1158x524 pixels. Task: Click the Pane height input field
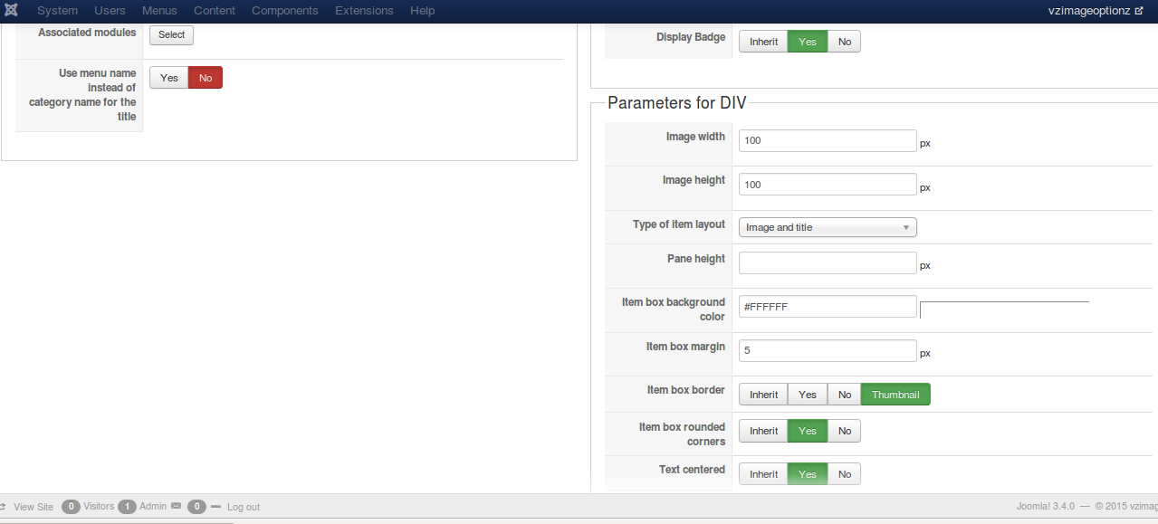828,263
